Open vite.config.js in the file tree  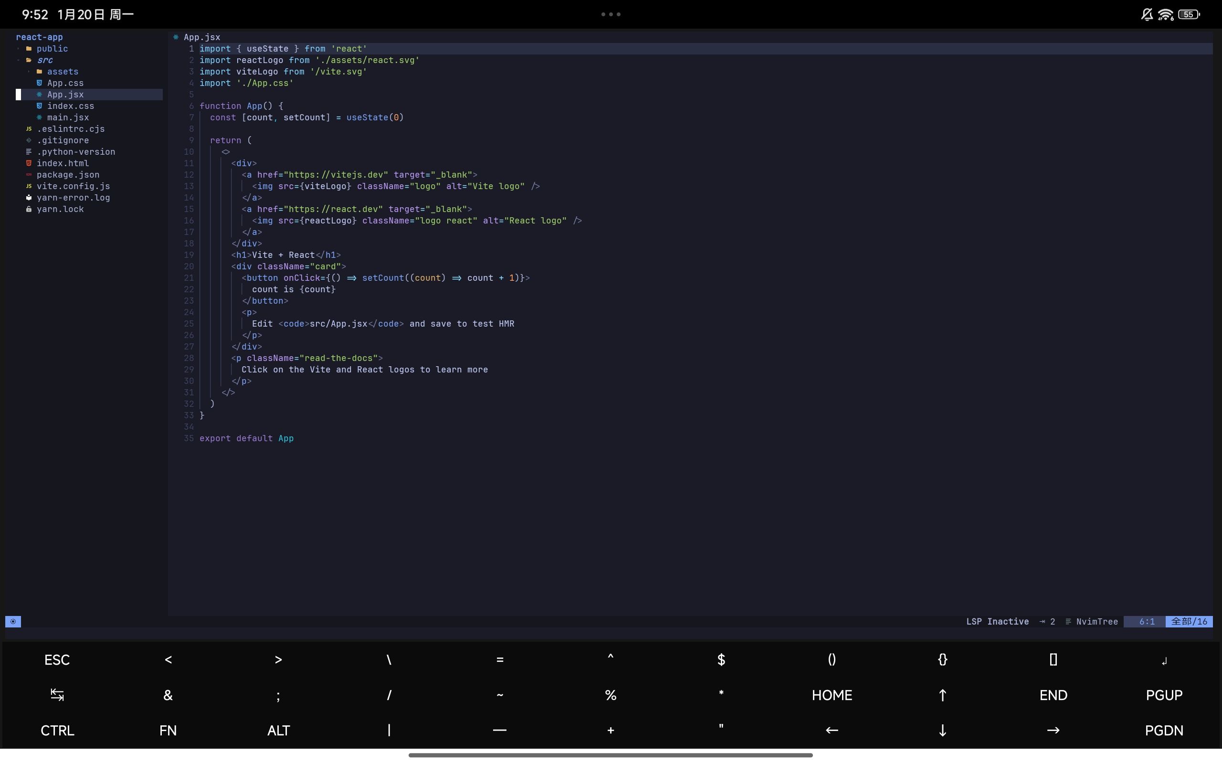tap(73, 186)
